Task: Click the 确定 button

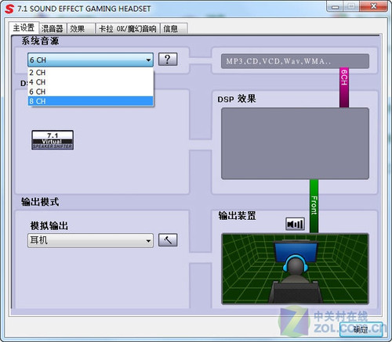Action: coord(361,329)
